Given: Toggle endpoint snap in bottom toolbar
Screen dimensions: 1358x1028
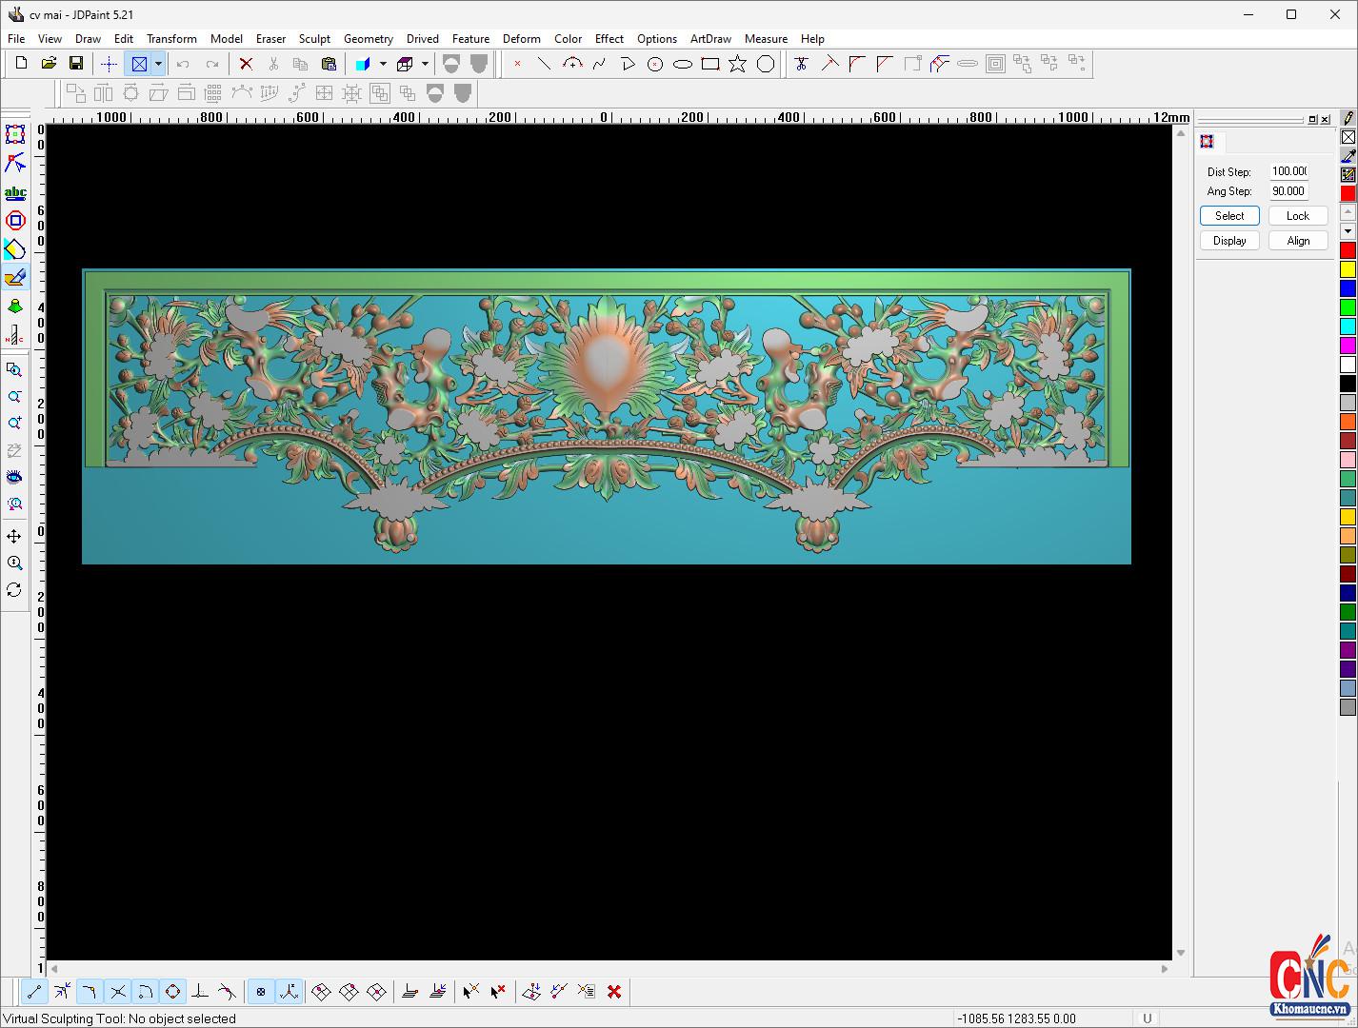Looking at the screenshot, I should coord(34,992).
